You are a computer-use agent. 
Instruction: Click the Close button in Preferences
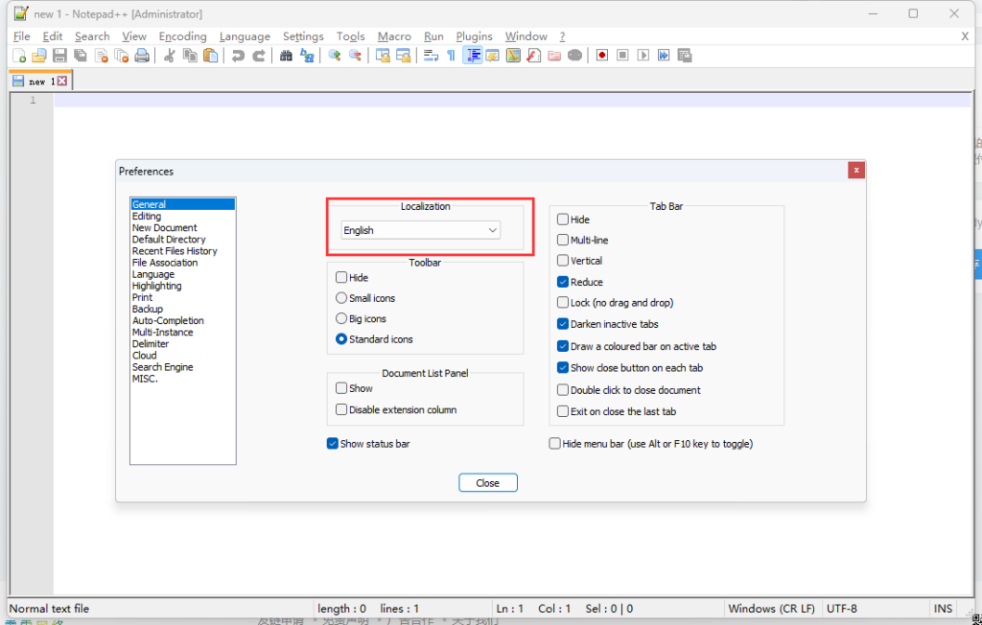click(x=488, y=483)
